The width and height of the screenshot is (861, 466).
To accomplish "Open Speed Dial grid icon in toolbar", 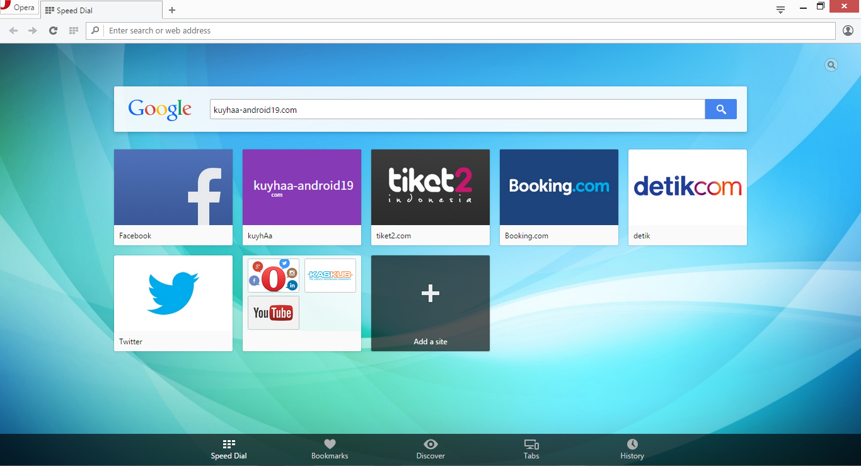I will click(74, 30).
